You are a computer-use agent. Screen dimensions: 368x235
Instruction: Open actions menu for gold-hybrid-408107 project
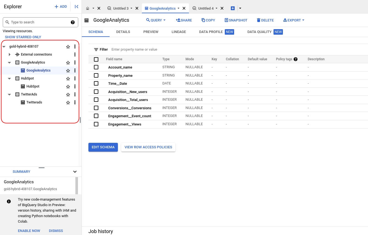coord(75,47)
